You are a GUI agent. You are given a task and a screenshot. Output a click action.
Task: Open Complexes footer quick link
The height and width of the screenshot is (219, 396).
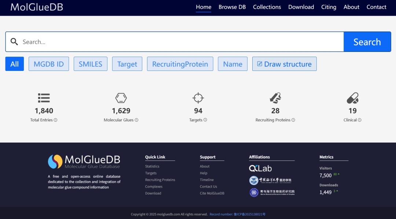click(x=154, y=186)
